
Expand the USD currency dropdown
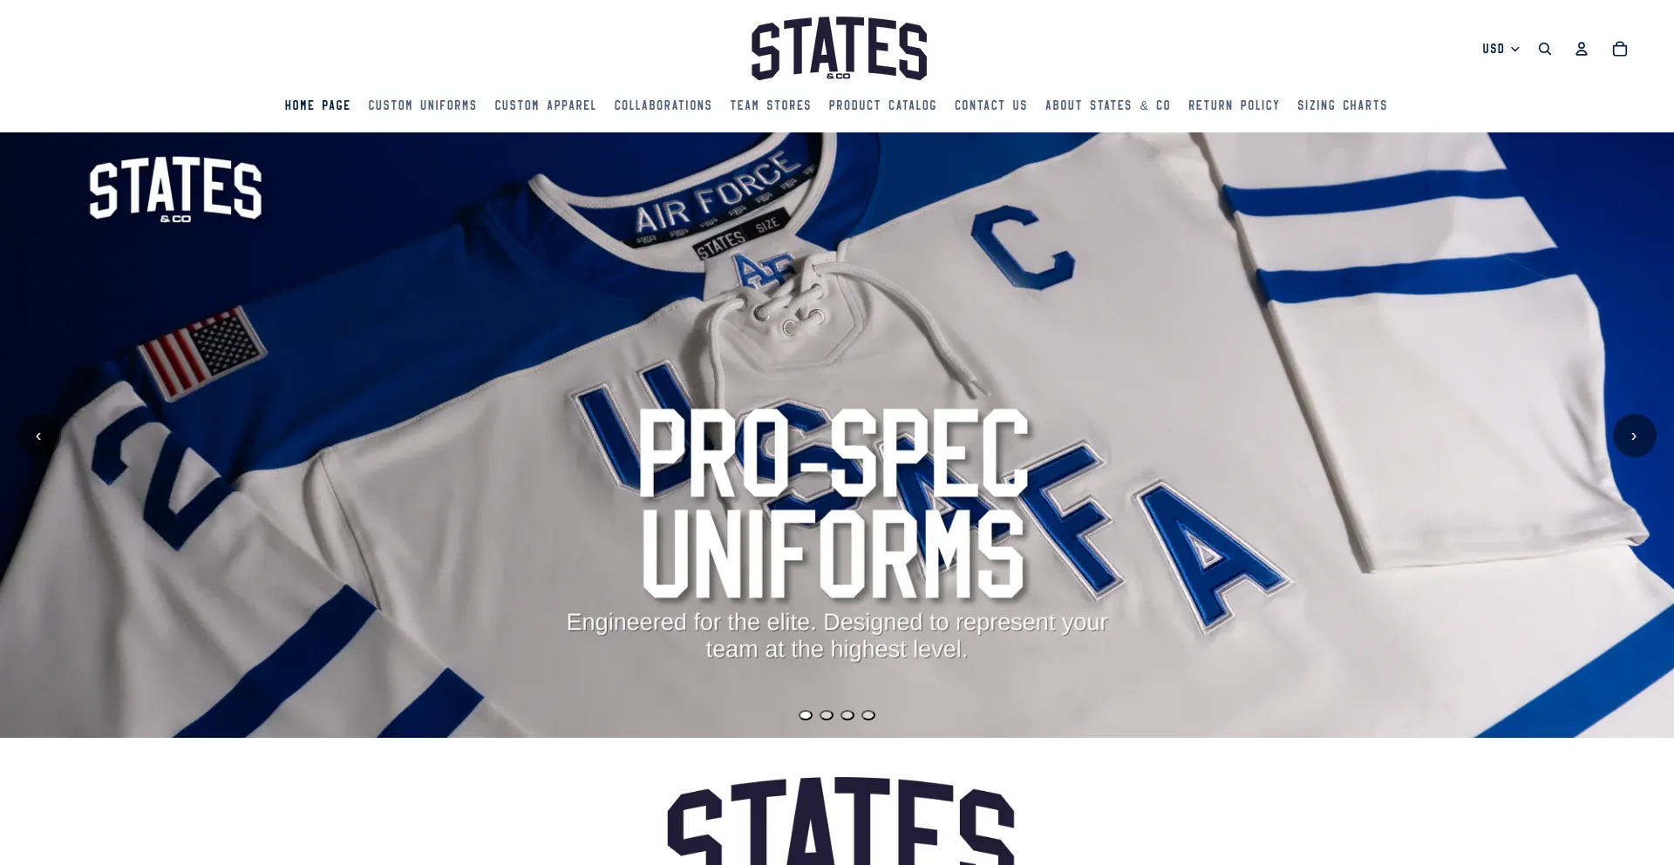point(1500,49)
